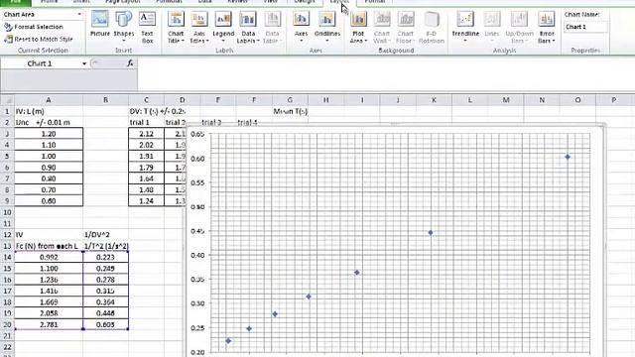This screenshot has height=357, width=635.
Task: Open the Plot Area options
Action: [x=358, y=28]
